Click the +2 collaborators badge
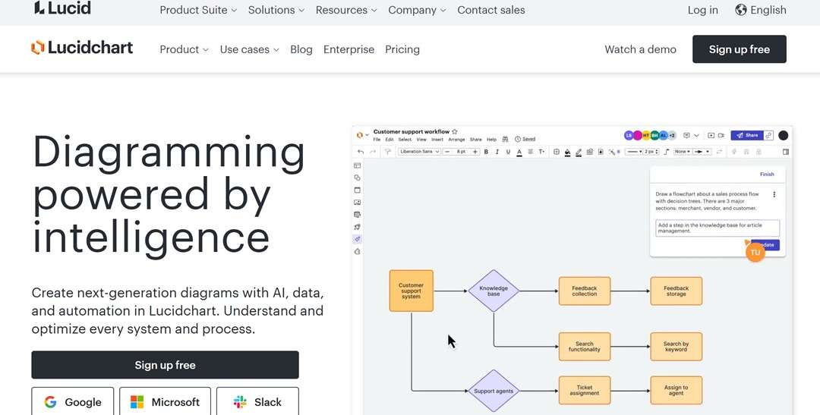 pyautogui.click(x=672, y=135)
